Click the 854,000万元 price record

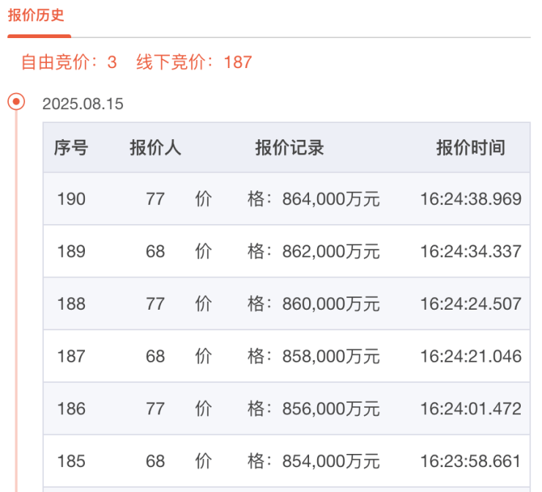click(330, 461)
